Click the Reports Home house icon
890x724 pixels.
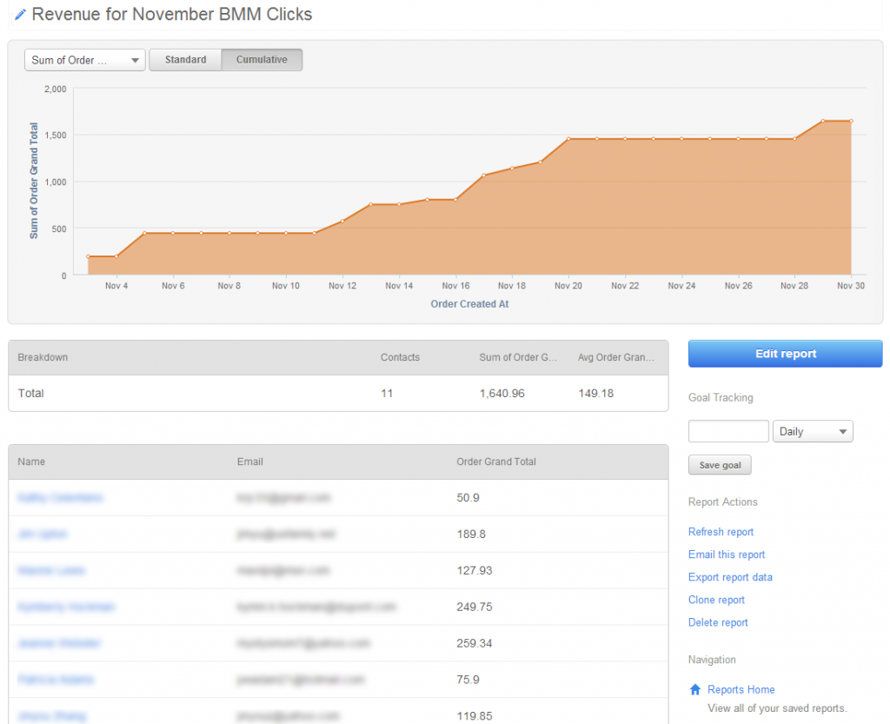click(694, 689)
